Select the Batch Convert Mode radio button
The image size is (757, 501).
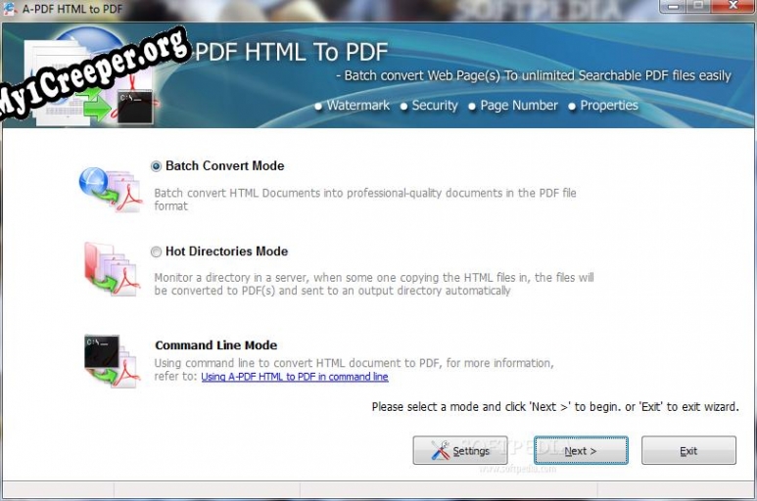point(157,166)
